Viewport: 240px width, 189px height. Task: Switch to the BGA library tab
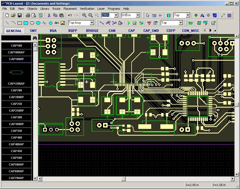point(53,30)
